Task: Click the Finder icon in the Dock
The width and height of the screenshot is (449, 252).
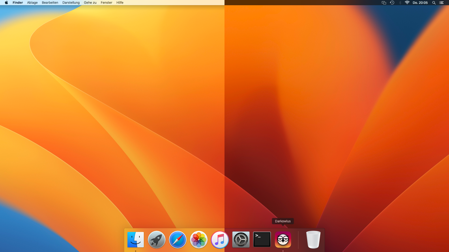Action: [x=135, y=239]
